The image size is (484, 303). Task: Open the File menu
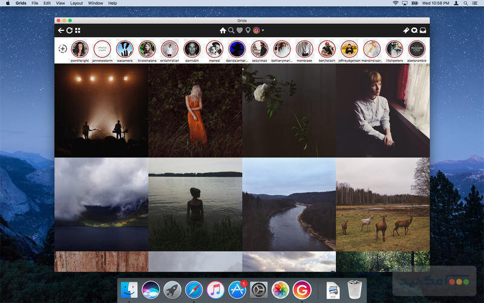pos(35,3)
